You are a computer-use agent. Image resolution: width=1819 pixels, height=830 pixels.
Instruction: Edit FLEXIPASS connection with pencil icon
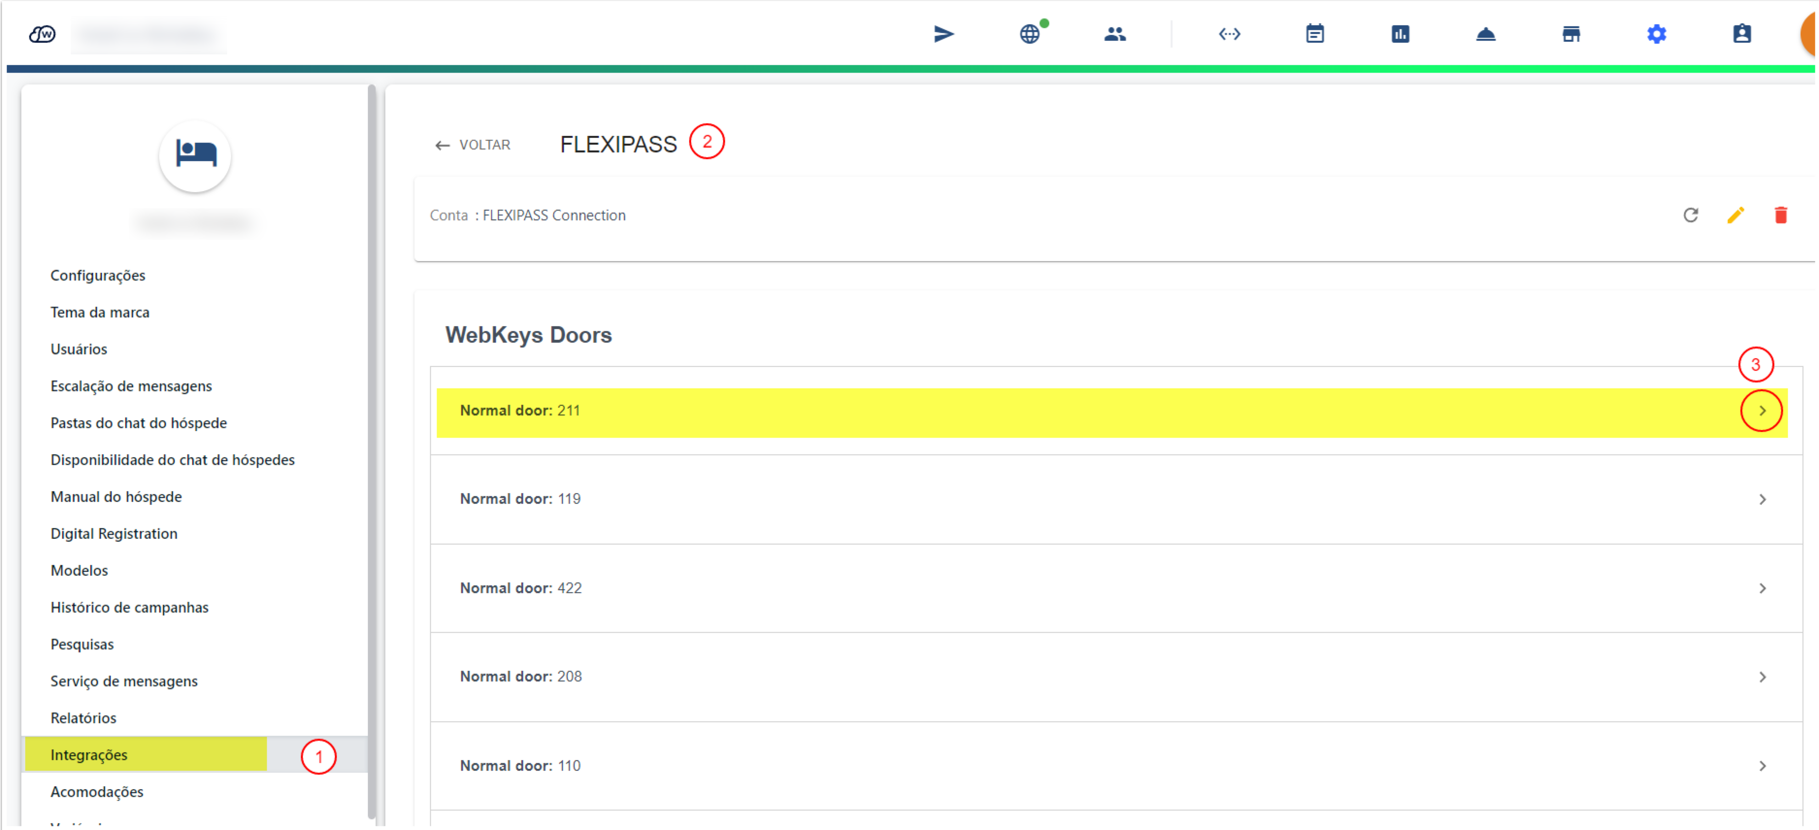(1736, 215)
